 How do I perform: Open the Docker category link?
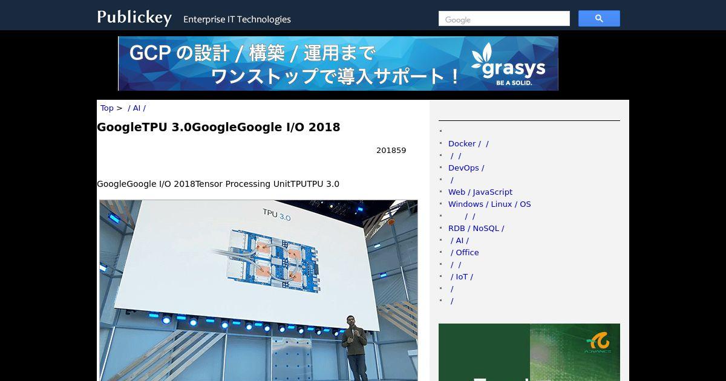coord(468,144)
